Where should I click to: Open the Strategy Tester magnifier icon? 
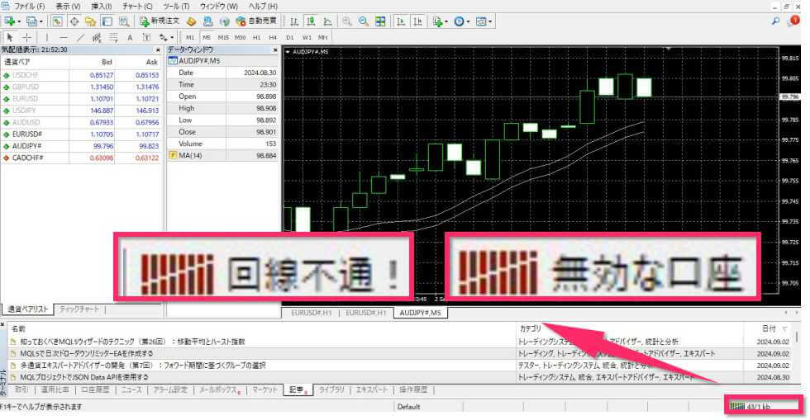pyautogui.click(x=124, y=21)
